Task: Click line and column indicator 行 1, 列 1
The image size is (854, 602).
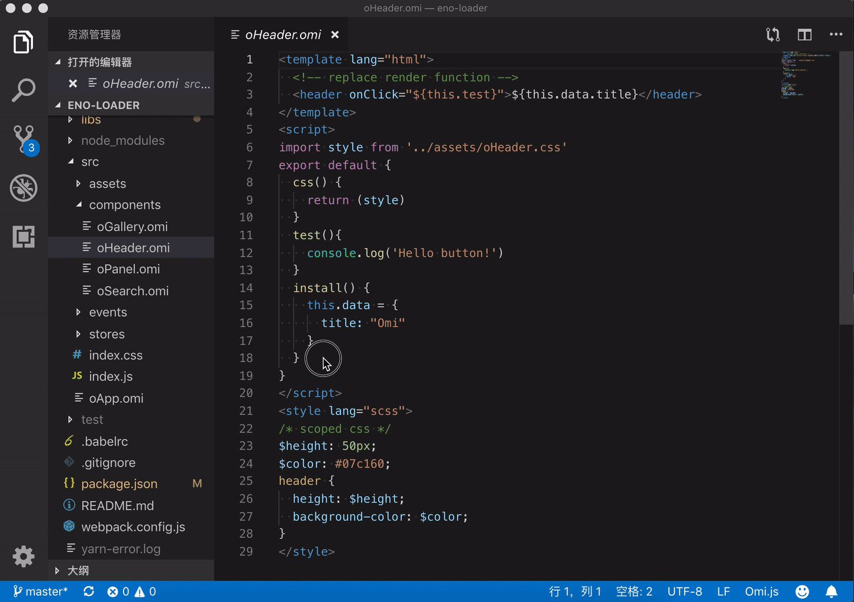Action: [x=575, y=592]
